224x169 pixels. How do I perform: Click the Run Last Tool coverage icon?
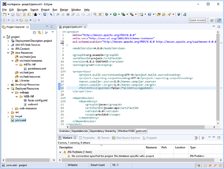pos(123,14)
